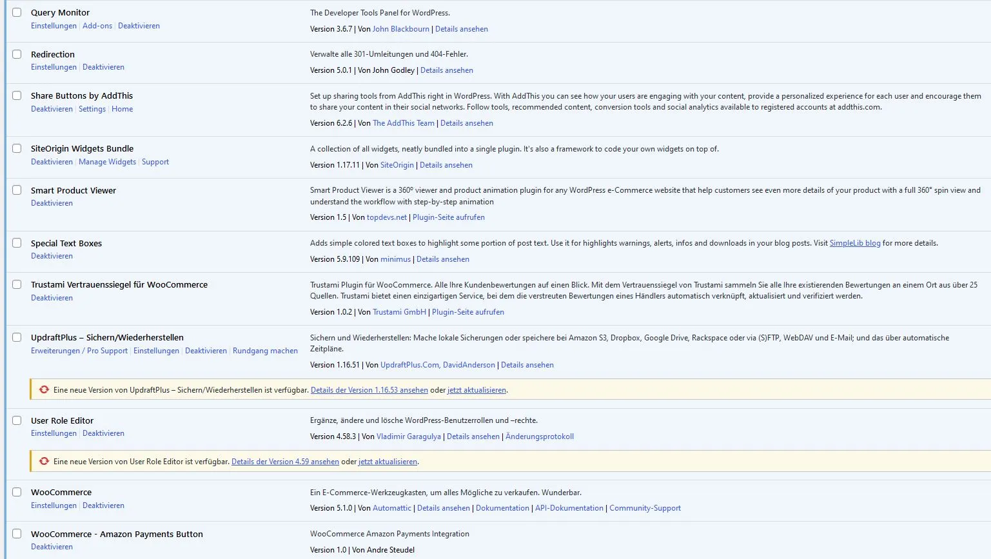Check the WooCommerce plugin checkbox
Viewport: 991px width, 559px height.
[17, 492]
